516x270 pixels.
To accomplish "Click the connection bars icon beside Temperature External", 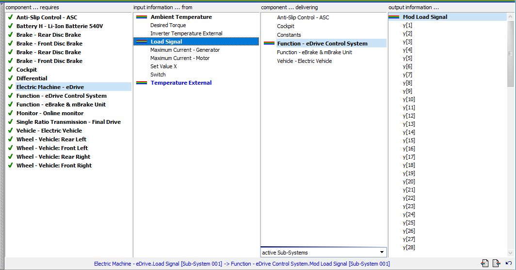I will click(x=142, y=83).
